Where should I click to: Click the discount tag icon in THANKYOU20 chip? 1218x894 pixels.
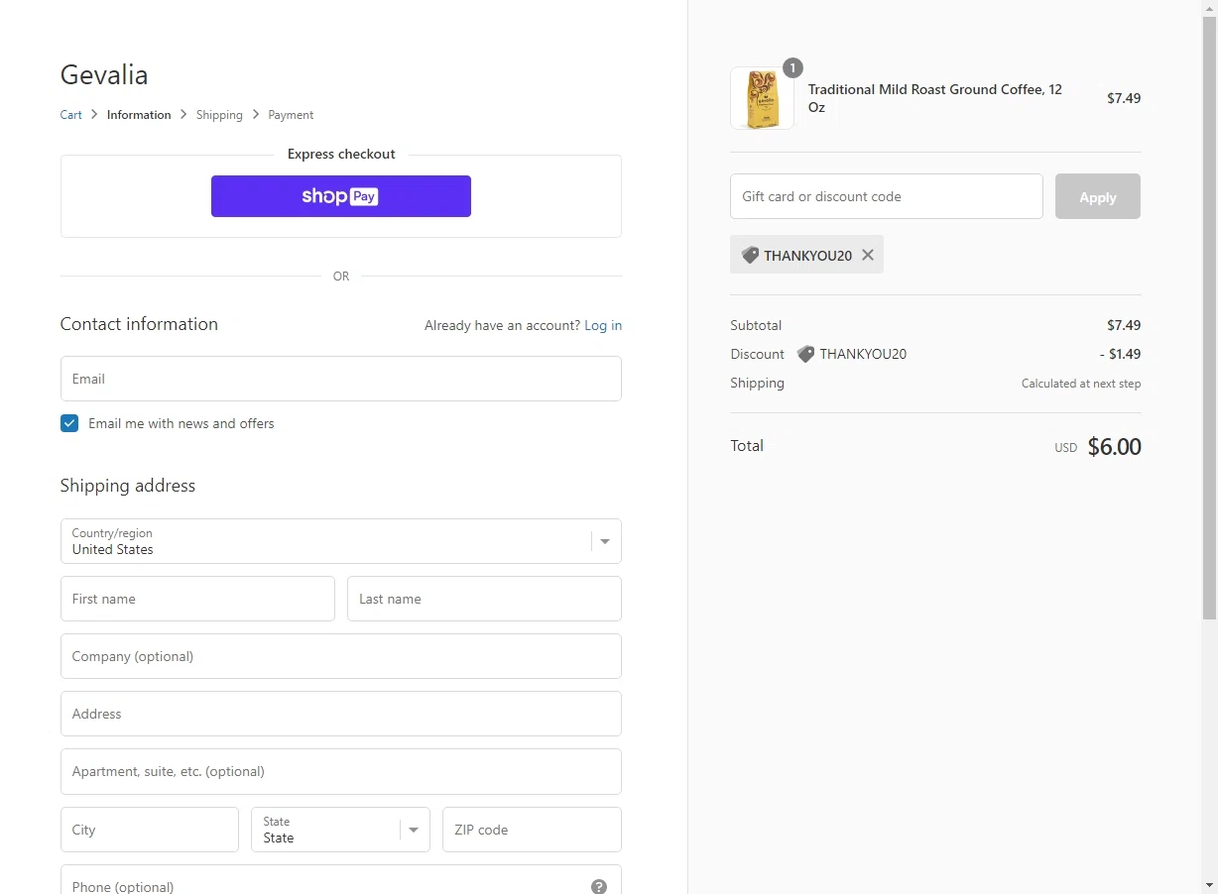point(750,255)
